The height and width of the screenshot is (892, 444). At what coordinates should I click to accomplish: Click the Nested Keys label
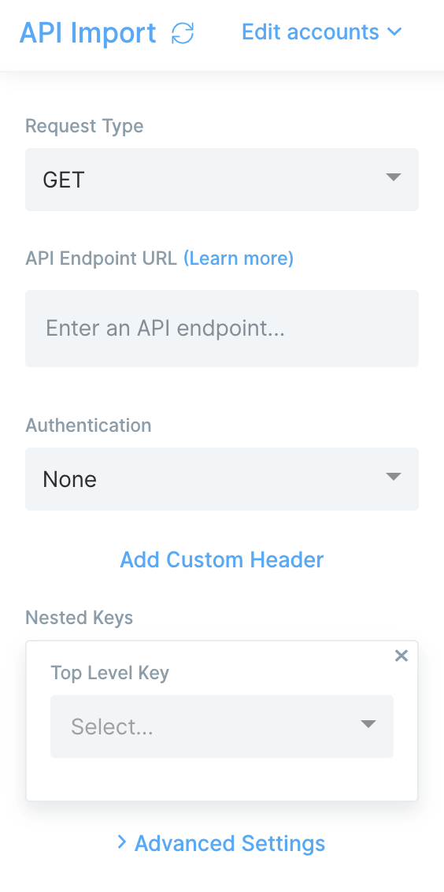(79, 618)
